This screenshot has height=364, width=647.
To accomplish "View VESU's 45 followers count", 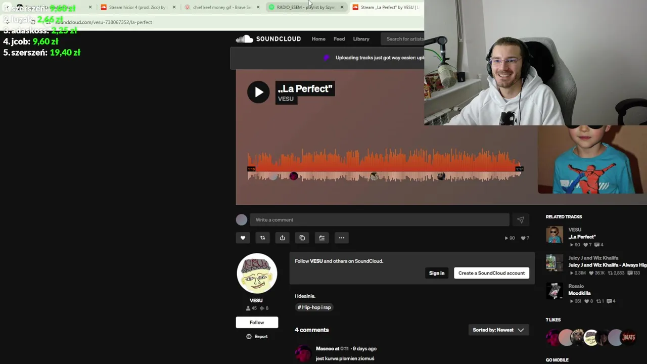I will [251, 308].
